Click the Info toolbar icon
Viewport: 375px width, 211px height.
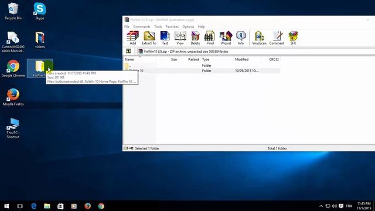pyautogui.click(x=241, y=38)
